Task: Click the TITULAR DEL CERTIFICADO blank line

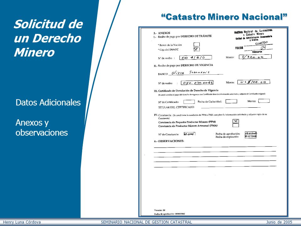Action: [x=231, y=107]
